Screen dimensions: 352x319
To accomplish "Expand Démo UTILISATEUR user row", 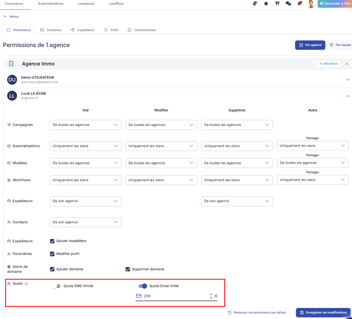I will click(x=347, y=80).
